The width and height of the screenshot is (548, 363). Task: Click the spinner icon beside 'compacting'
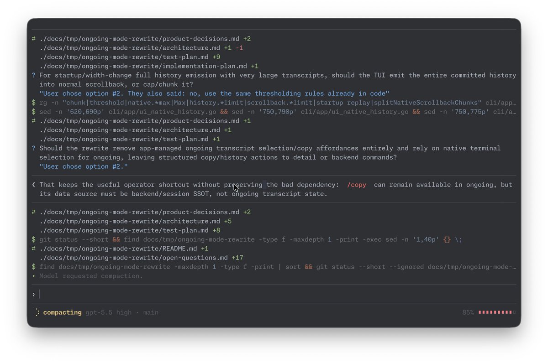point(37,312)
